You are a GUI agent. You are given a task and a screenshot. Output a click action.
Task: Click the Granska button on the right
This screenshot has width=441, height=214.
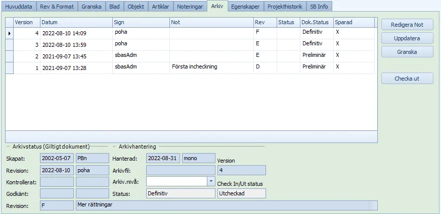(407, 52)
